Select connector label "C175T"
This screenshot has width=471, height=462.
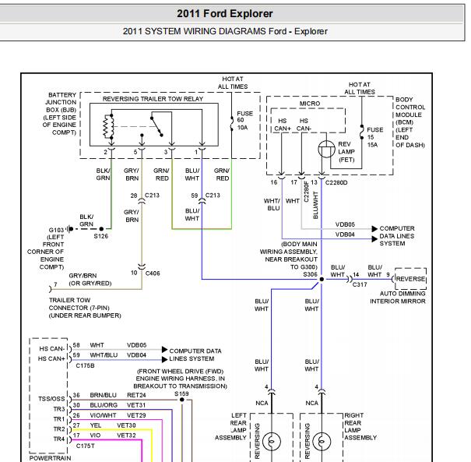[x=86, y=446]
